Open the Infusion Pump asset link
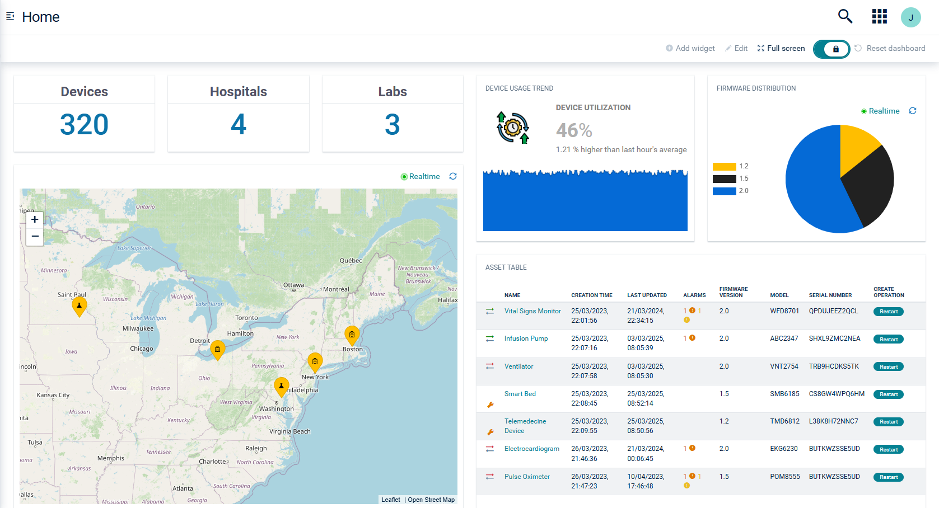Viewport: 939px width, 508px height. [x=526, y=338]
